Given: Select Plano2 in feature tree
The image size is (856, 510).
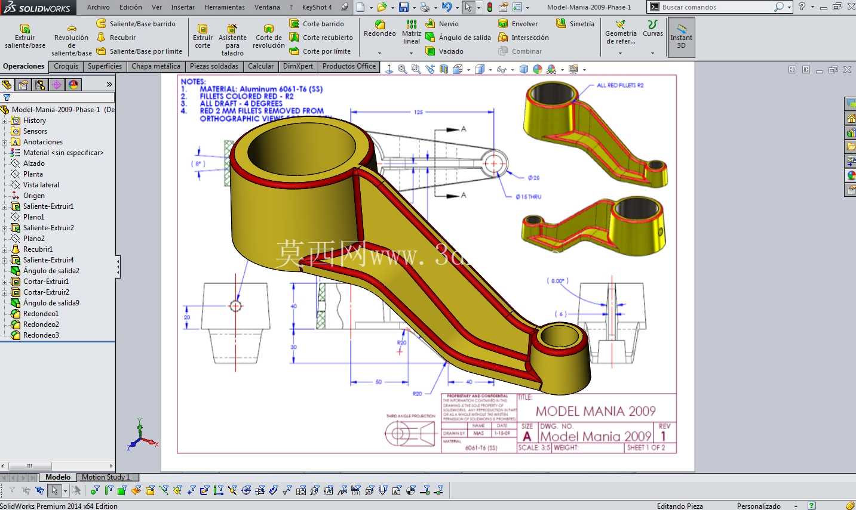Looking at the screenshot, I should tap(34, 239).
